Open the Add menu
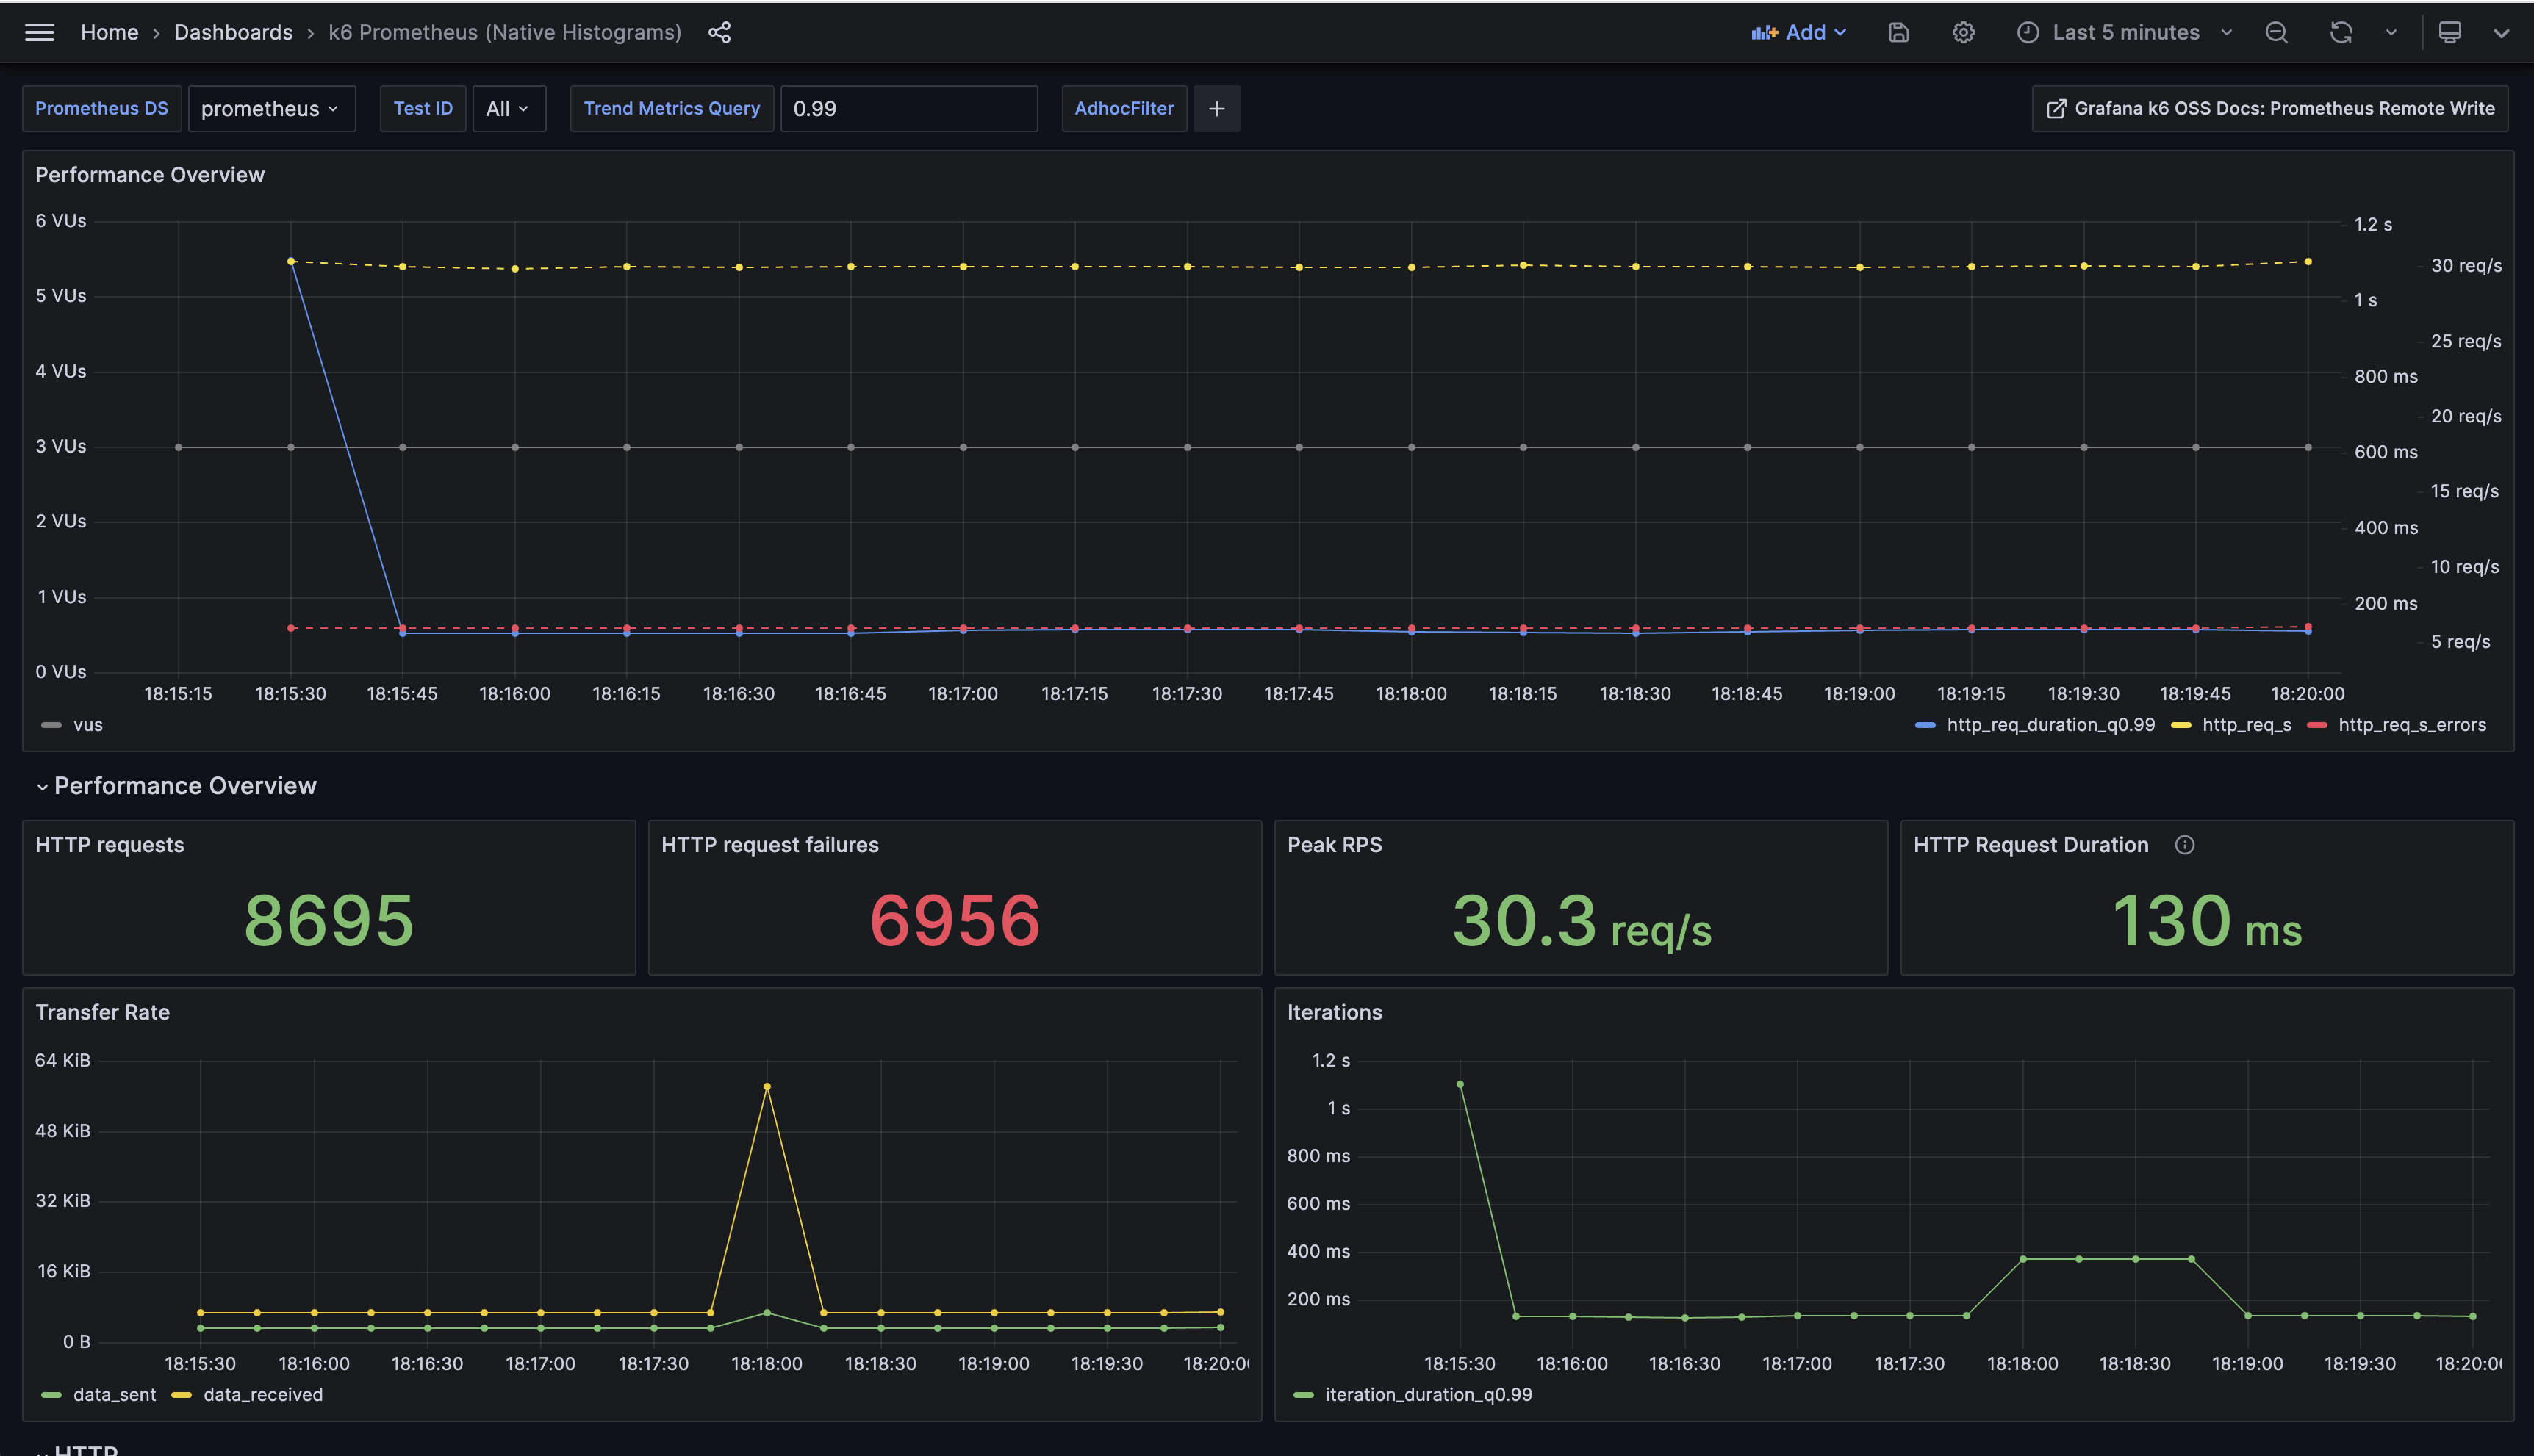The image size is (2534, 1456). pos(1798,32)
